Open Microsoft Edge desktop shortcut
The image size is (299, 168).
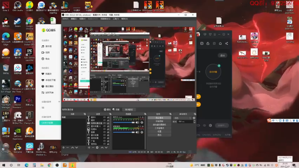point(6,39)
